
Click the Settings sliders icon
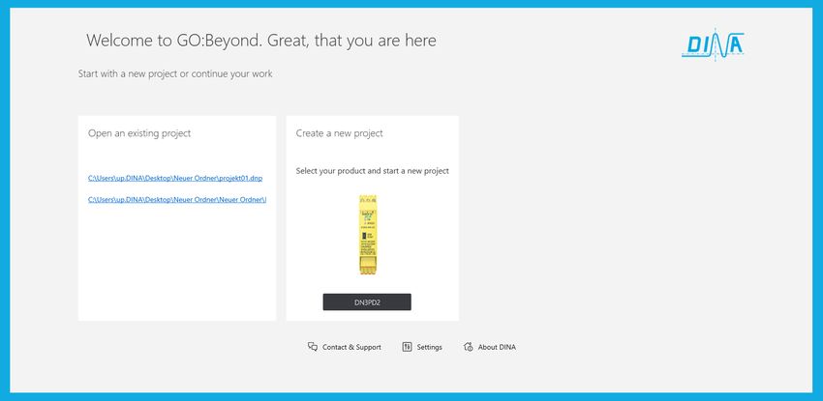tap(407, 347)
